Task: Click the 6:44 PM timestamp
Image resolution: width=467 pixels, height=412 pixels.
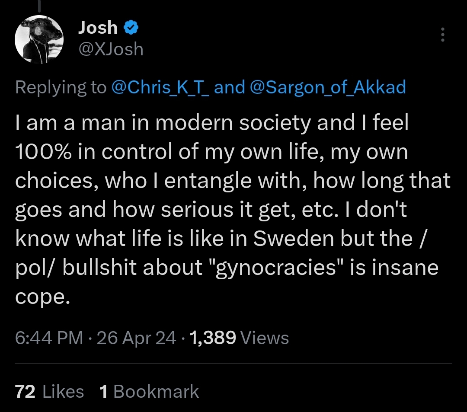Action: pos(48,338)
